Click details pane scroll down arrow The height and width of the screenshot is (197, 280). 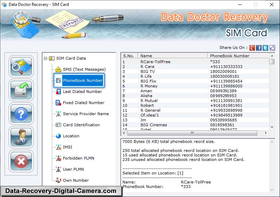(x=272, y=190)
